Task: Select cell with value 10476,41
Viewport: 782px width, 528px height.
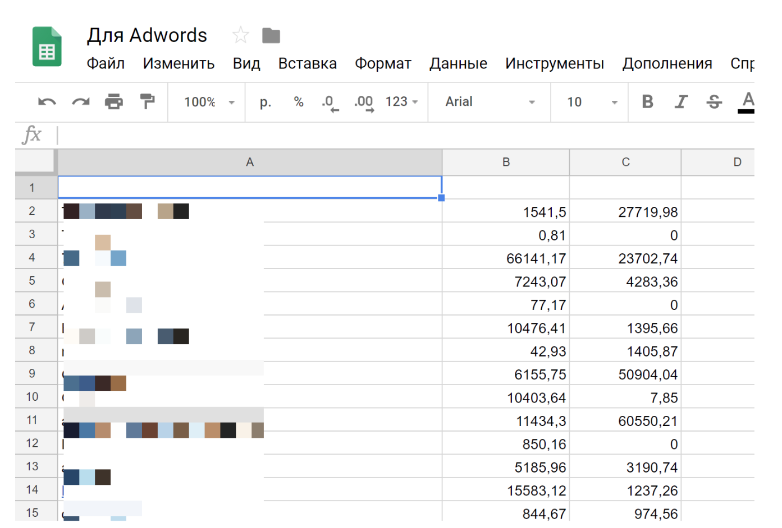Action: click(x=506, y=327)
